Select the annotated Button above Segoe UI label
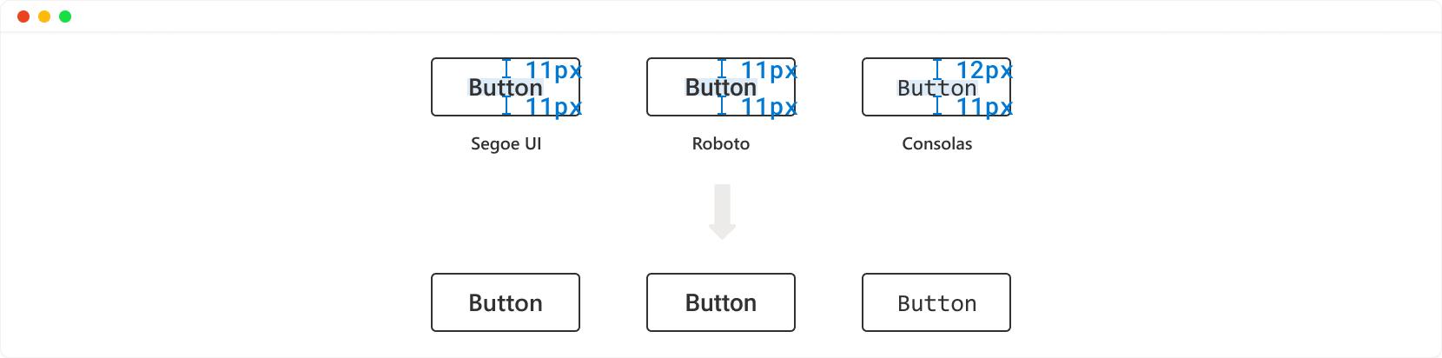The height and width of the screenshot is (358, 1442). (506, 87)
